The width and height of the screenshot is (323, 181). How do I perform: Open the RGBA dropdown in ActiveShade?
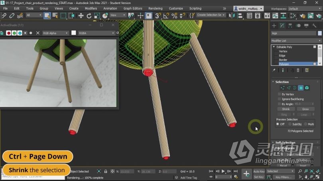(96, 33)
